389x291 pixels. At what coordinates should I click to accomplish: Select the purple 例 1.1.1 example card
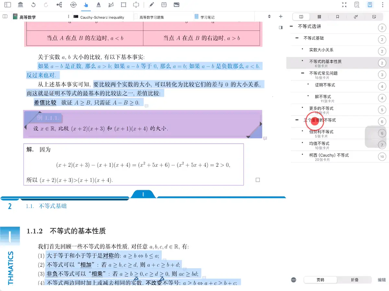[143, 124]
